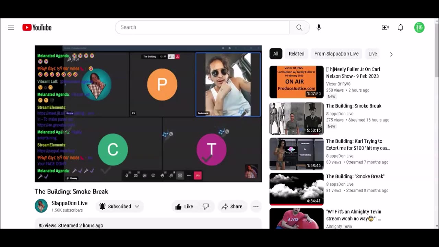
Task: Open the Almighty Tevin video thumbnail
Action: [296, 219]
